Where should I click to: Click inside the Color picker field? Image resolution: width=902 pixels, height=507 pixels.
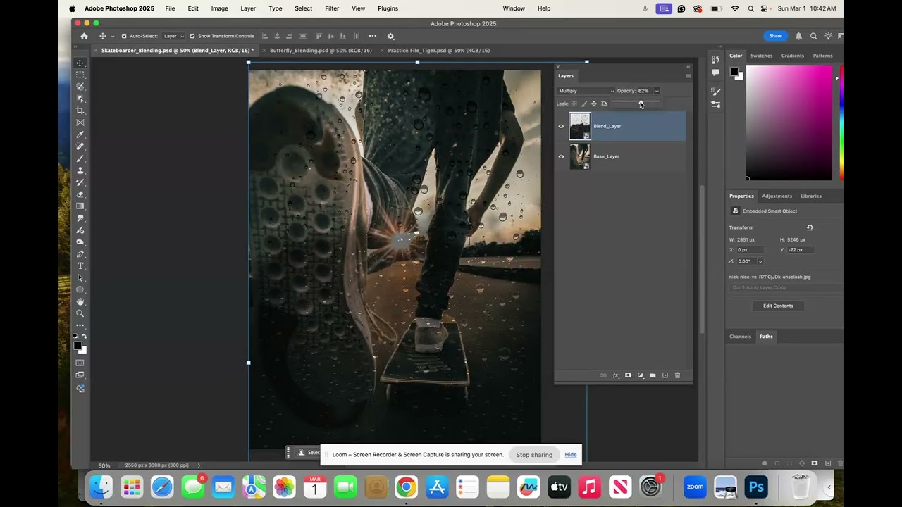[x=789, y=123]
